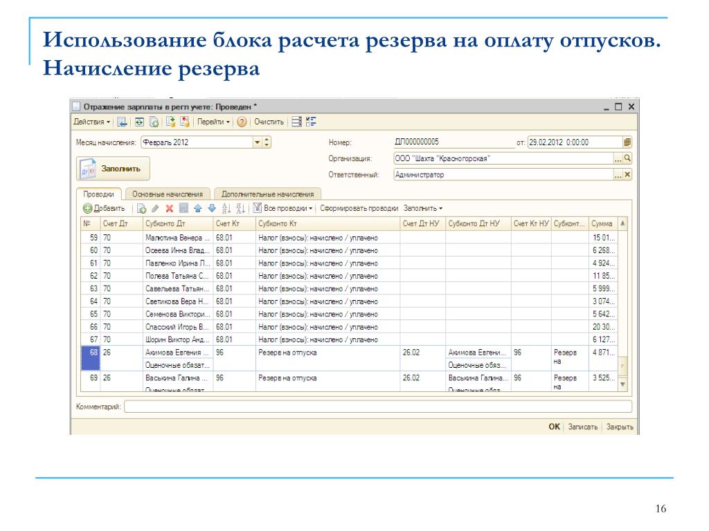Select row 60 Осеева Инна

click(x=350, y=250)
